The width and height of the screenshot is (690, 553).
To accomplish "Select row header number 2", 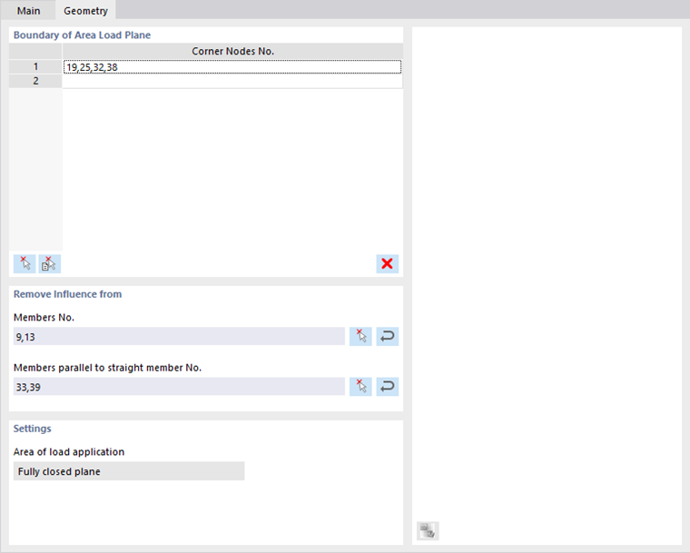I will click(x=35, y=81).
